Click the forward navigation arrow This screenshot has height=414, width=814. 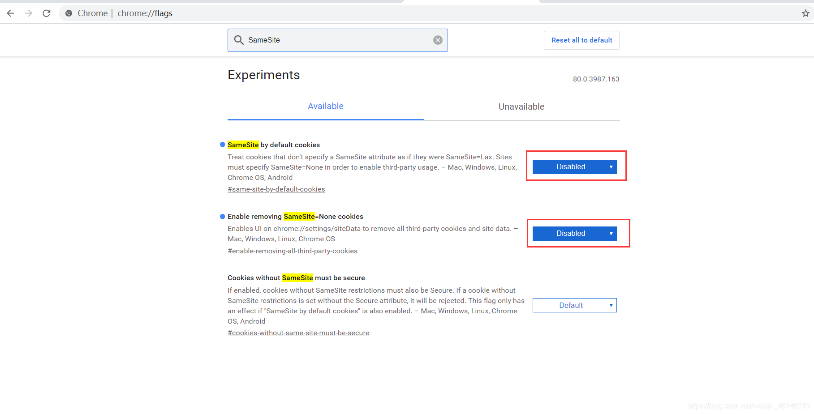[28, 13]
